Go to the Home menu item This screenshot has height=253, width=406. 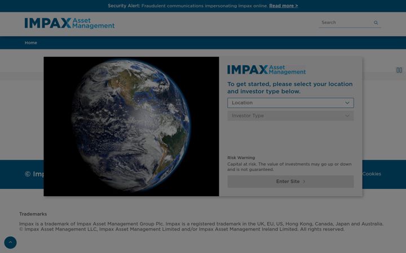tap(31, 43)
